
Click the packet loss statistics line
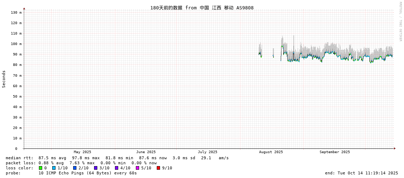81,163
